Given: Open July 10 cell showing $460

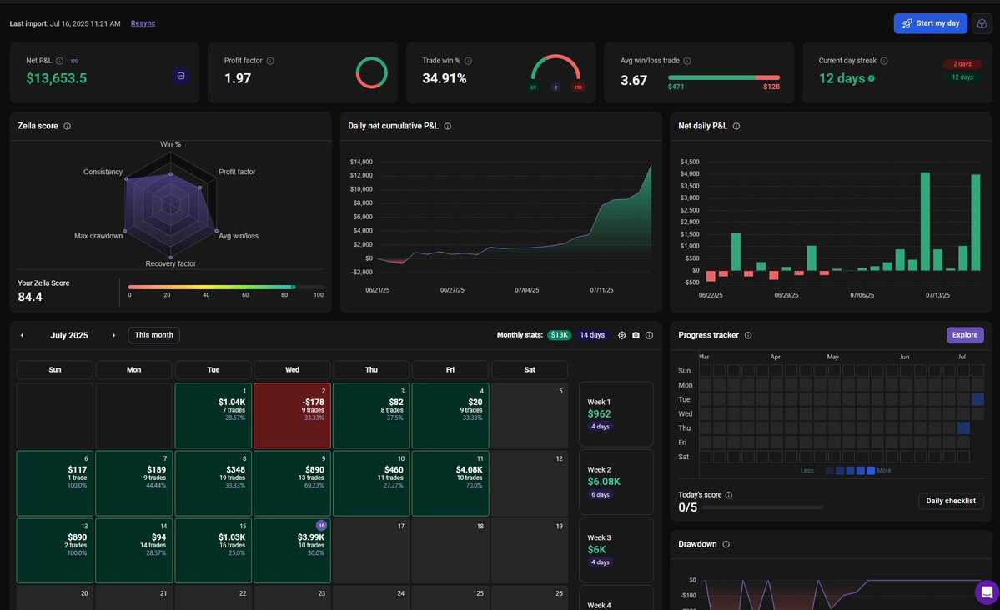Looking at the screenshot, I should click(x=371, y=483).
